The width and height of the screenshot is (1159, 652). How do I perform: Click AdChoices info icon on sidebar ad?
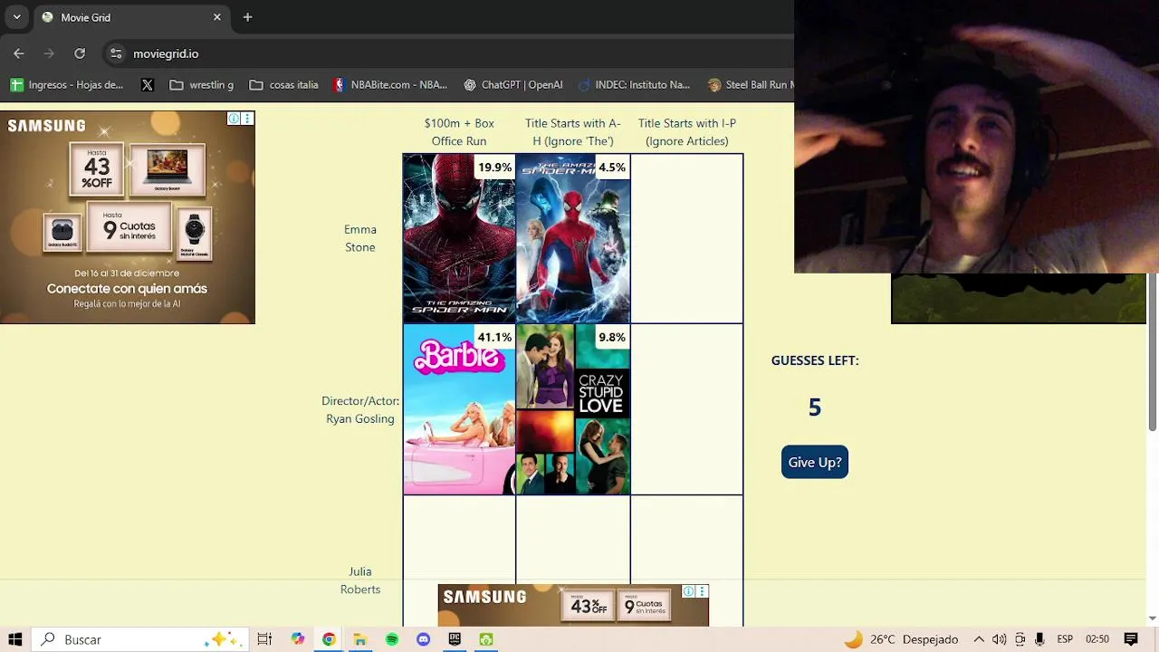pyautogui.click(x=234, y=119)
